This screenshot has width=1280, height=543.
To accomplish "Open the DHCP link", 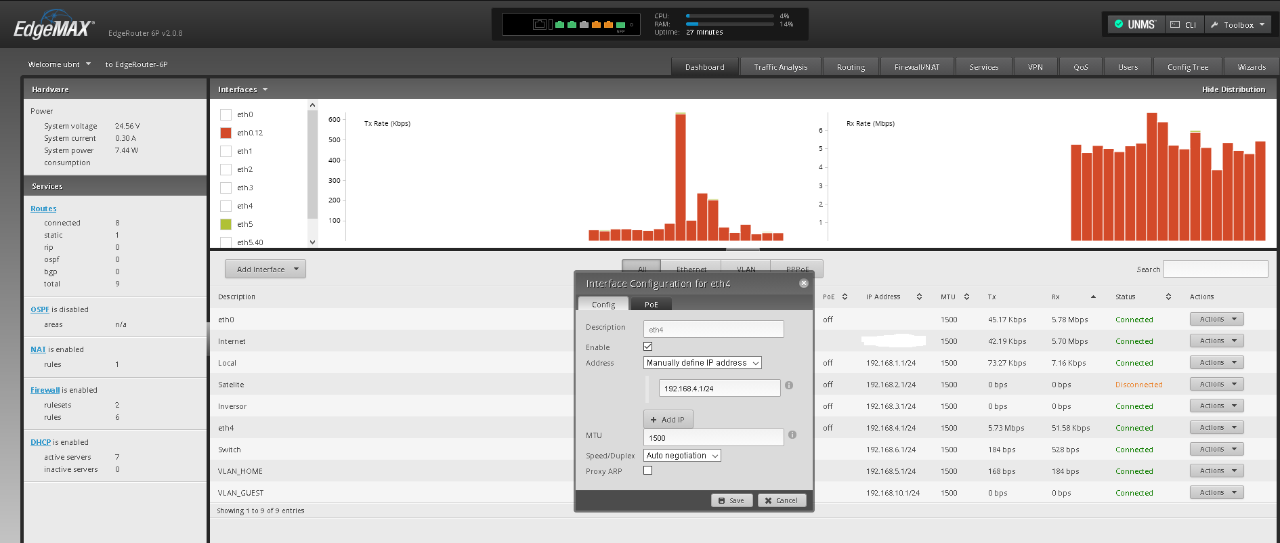I will pyautogui.click(x=41, y=442).
